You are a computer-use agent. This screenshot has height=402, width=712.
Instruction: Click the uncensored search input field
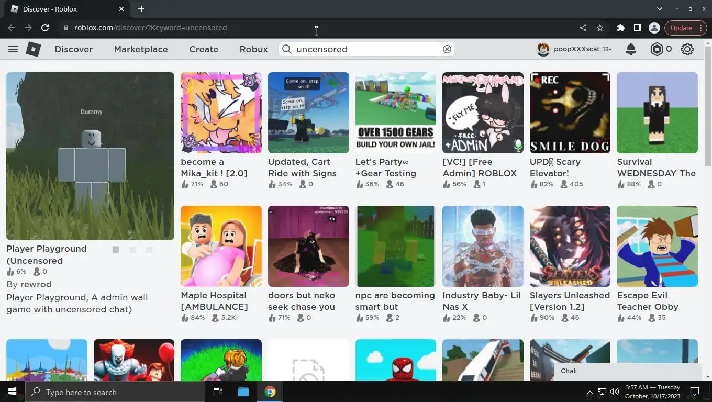tap(366, 49)
